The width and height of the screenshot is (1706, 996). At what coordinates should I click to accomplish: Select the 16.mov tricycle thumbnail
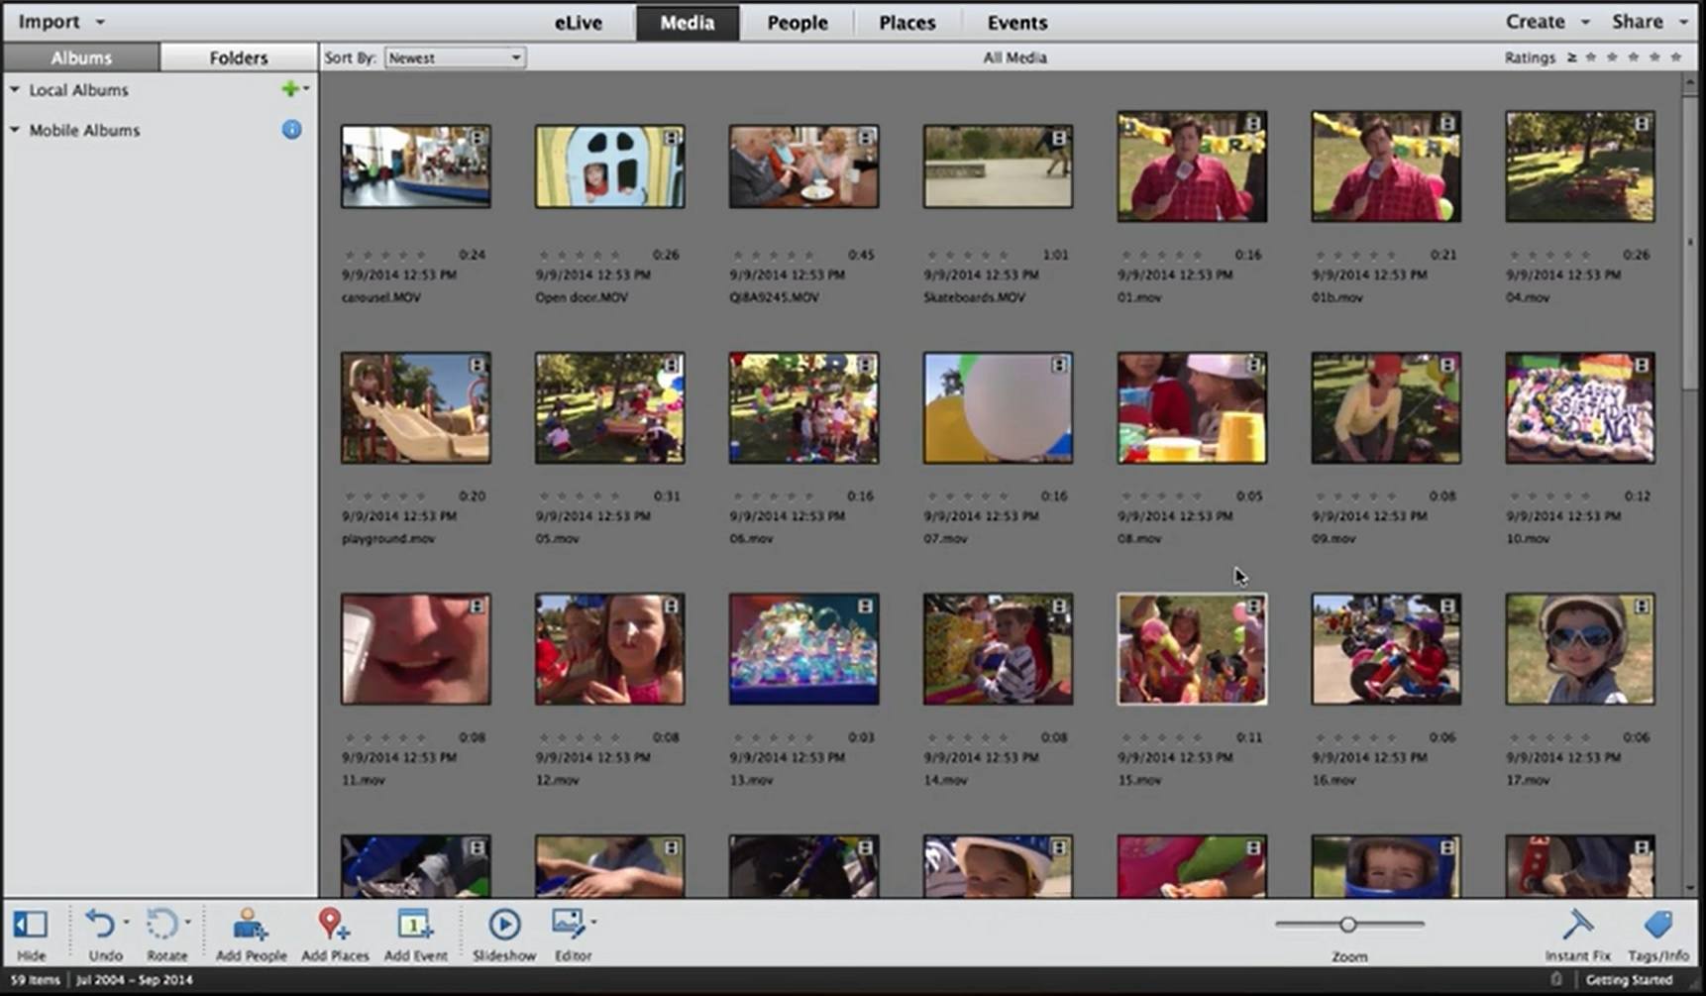1386,649
